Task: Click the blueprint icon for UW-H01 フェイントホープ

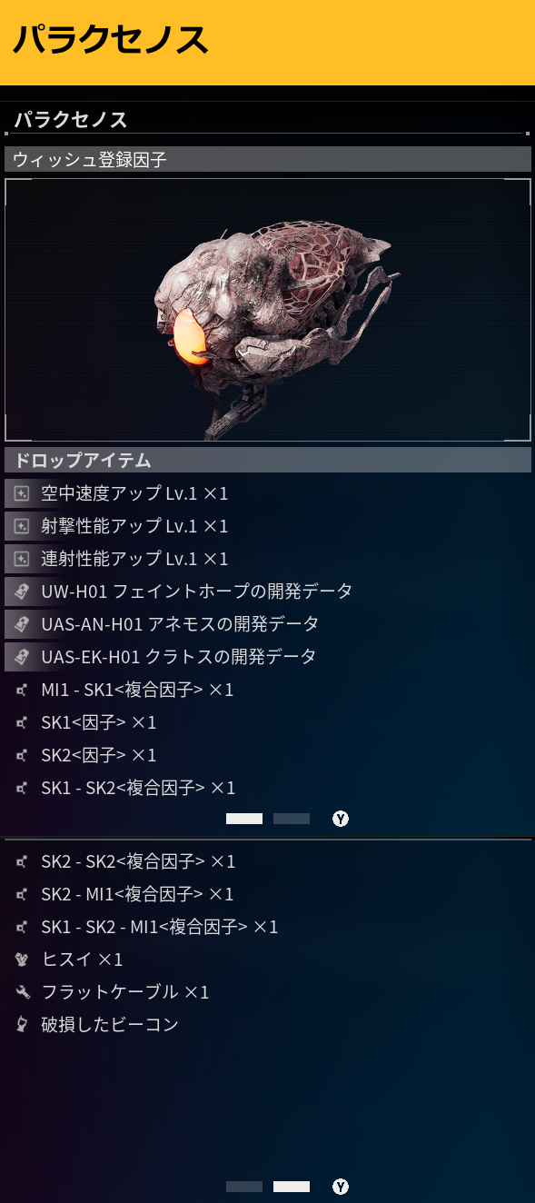Action: tap(22, 592)
